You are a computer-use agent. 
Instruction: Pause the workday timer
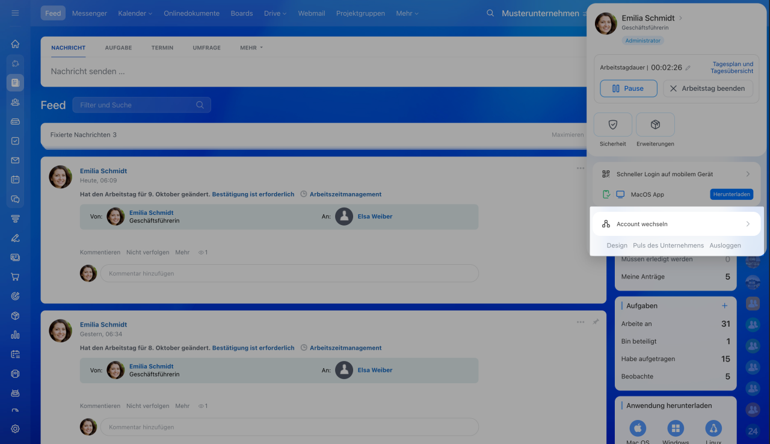pos(629,88)
